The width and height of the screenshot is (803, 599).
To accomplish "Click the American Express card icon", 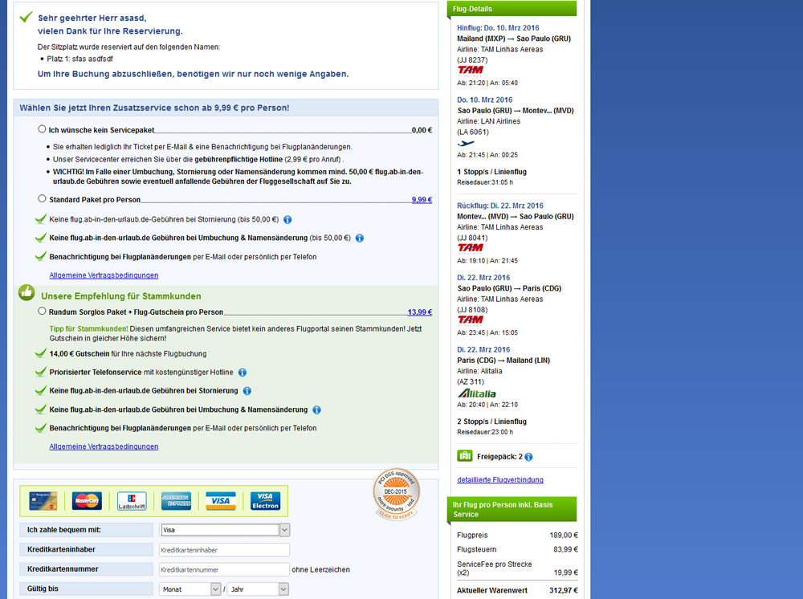I will [176, 501].
